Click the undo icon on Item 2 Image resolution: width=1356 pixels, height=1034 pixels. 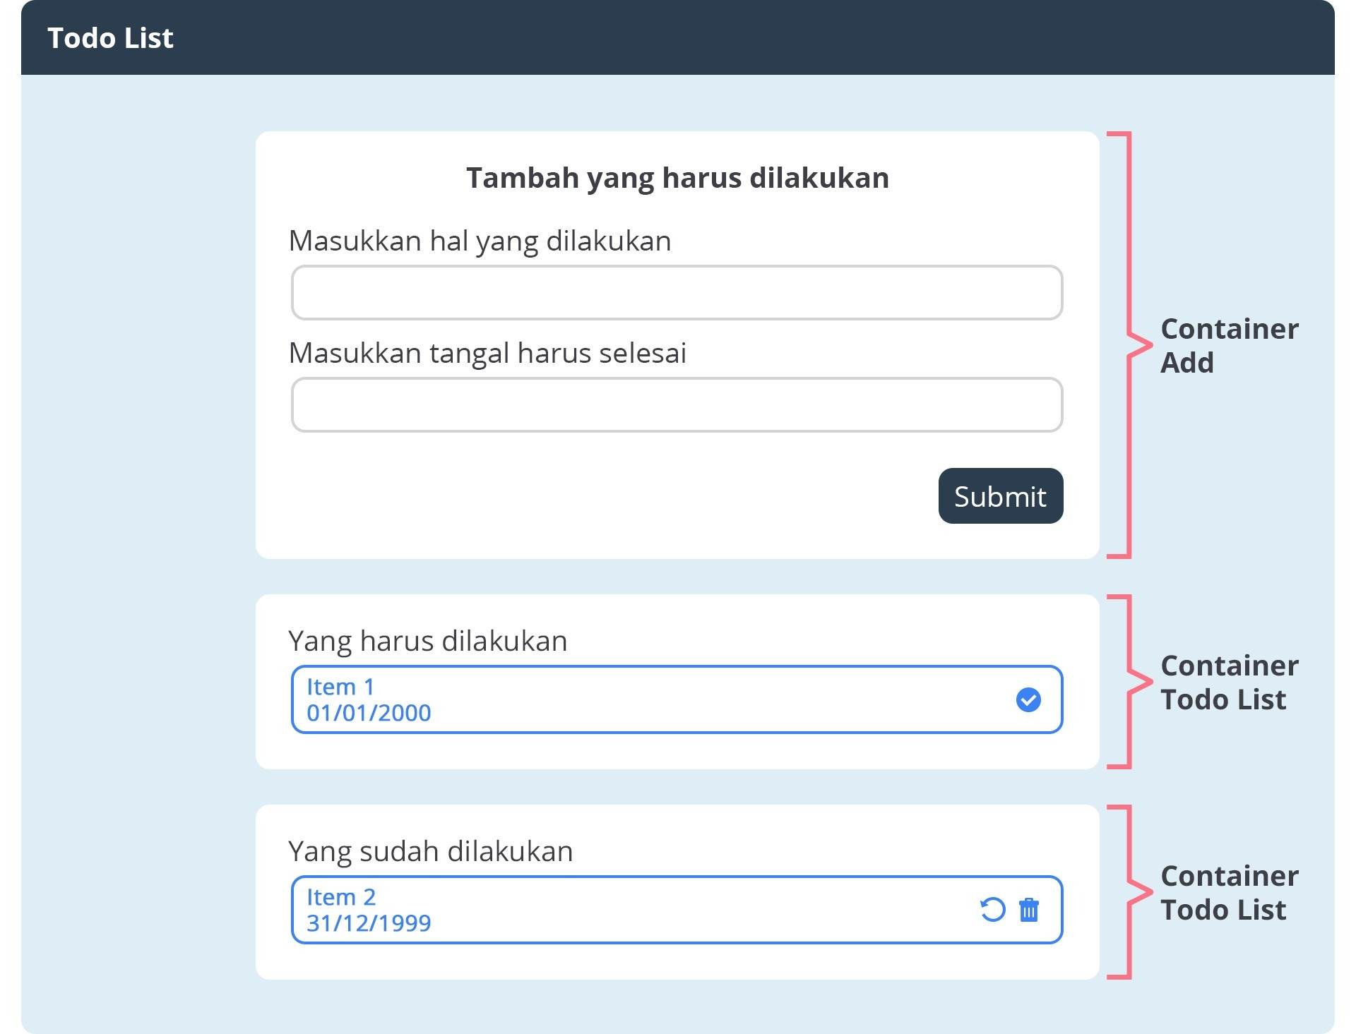[992, 910]
